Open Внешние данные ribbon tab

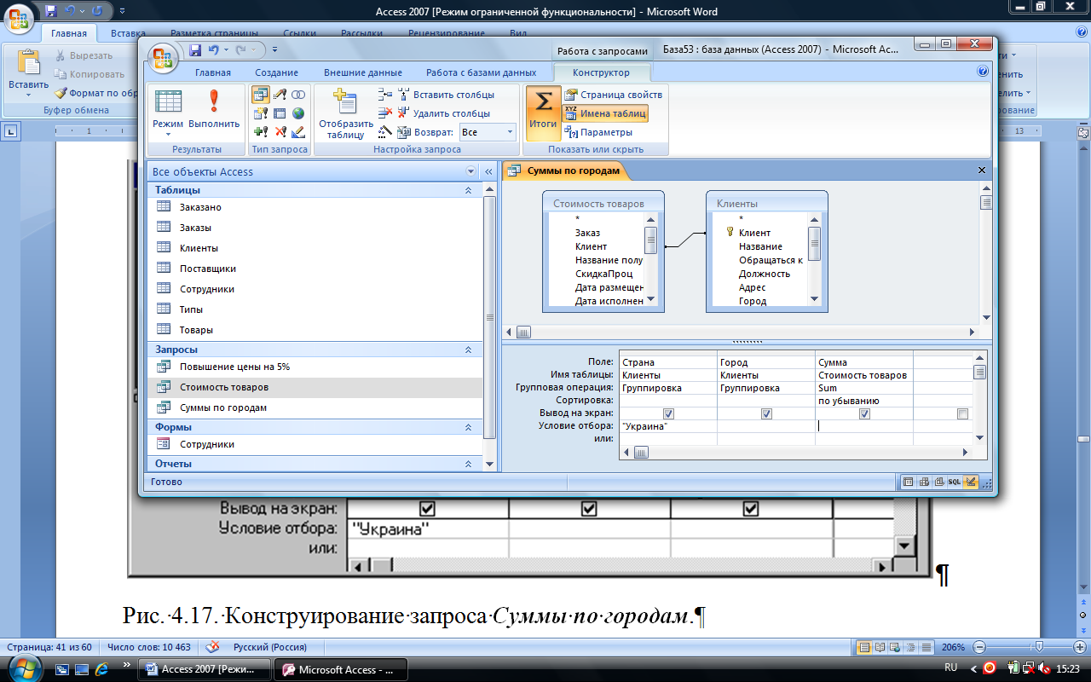tap(362, 72)
